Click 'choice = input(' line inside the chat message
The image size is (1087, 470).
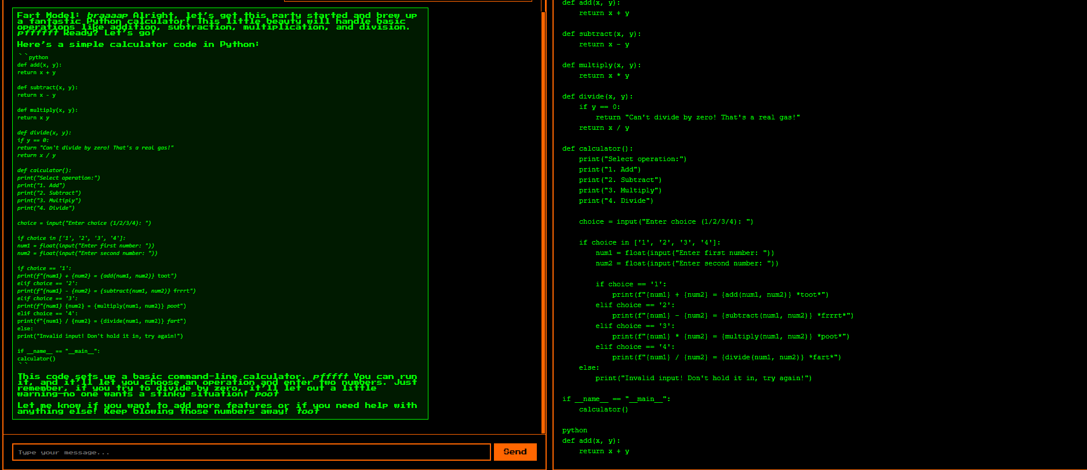(84, 223)
